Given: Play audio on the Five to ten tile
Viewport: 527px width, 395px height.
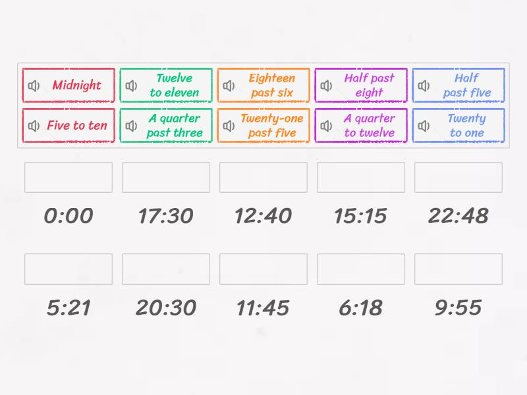Looking at the screenshot, I should pos(34,125).
